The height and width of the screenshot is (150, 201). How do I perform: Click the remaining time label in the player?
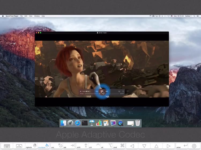tap(122, 94)
